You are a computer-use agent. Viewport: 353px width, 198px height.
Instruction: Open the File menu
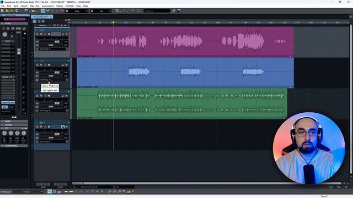click(3, 6)
